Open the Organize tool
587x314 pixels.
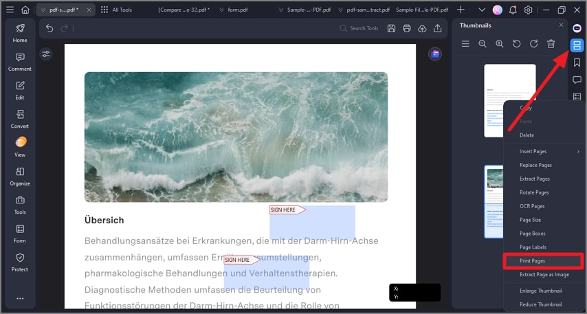click(20, 177)
